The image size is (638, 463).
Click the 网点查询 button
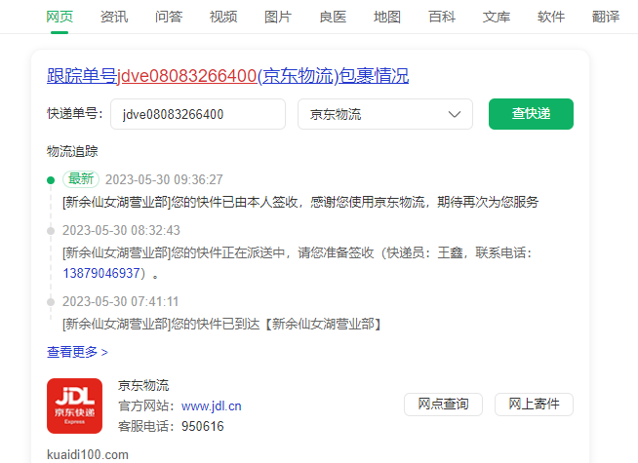click(443, 405)
